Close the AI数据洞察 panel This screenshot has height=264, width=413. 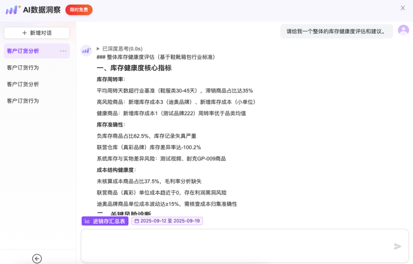point(403,8)
